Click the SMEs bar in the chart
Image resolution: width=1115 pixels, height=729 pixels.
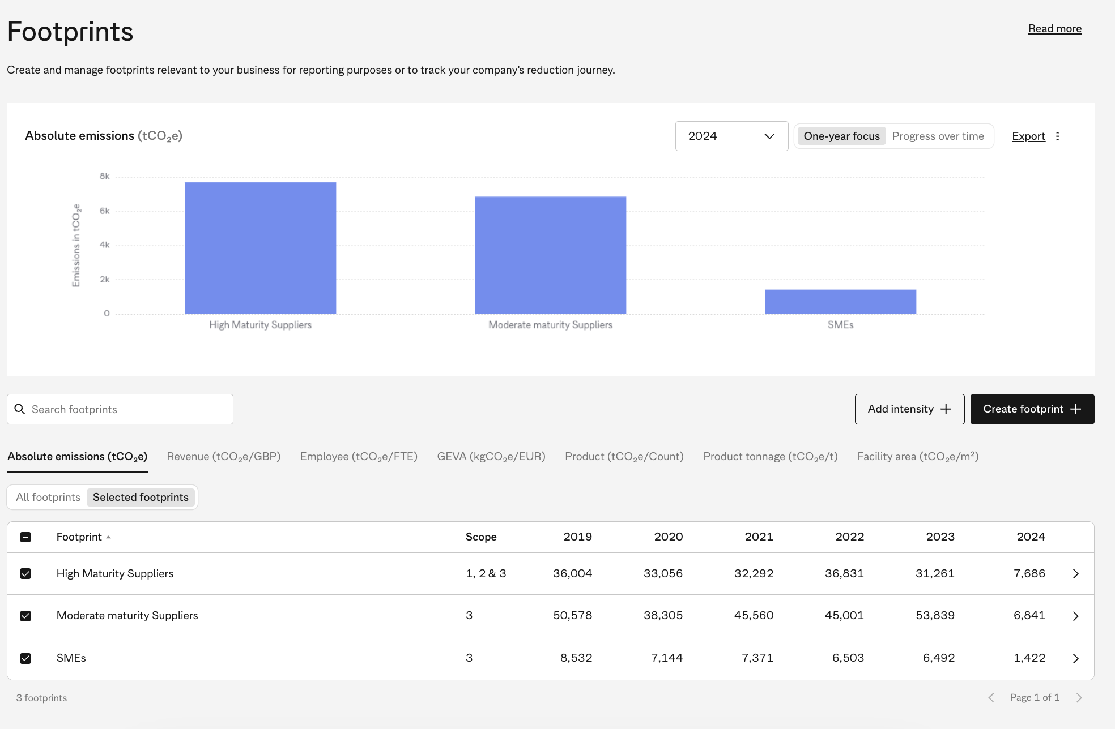coord(840,302)
